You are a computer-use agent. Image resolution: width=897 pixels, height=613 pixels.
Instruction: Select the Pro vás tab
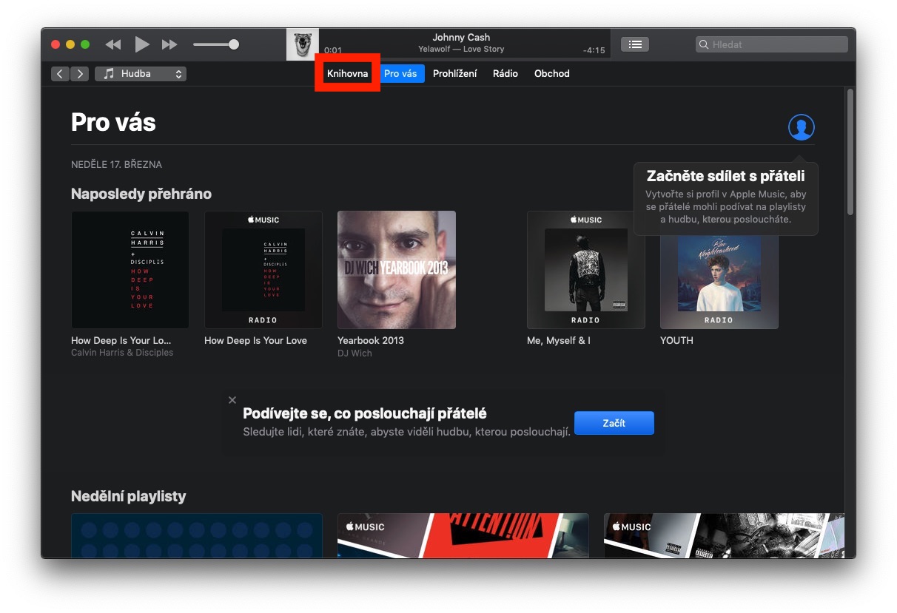pos(400,73)
